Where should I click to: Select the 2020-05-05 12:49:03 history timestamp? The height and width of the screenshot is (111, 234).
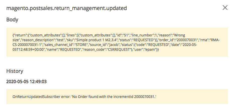click(x=26, y=82)
